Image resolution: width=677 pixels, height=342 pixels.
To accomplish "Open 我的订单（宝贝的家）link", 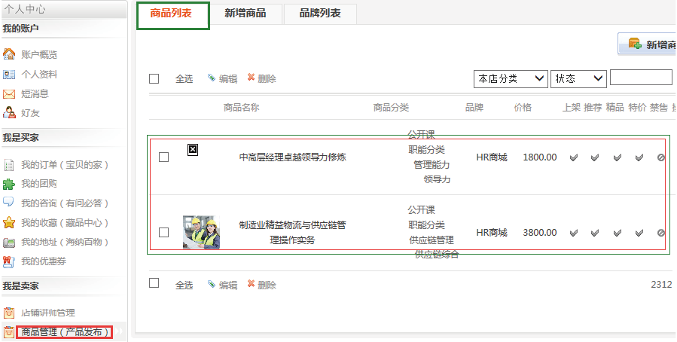I will pos(65,164).
